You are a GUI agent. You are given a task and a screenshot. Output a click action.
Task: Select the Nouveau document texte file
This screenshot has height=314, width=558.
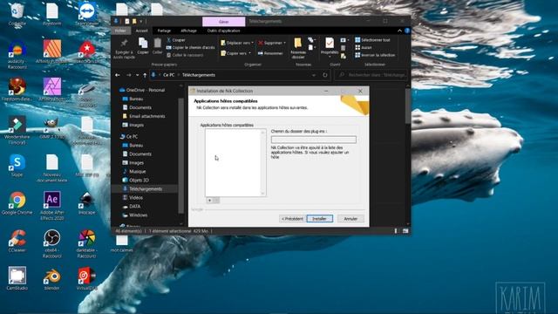52,168
